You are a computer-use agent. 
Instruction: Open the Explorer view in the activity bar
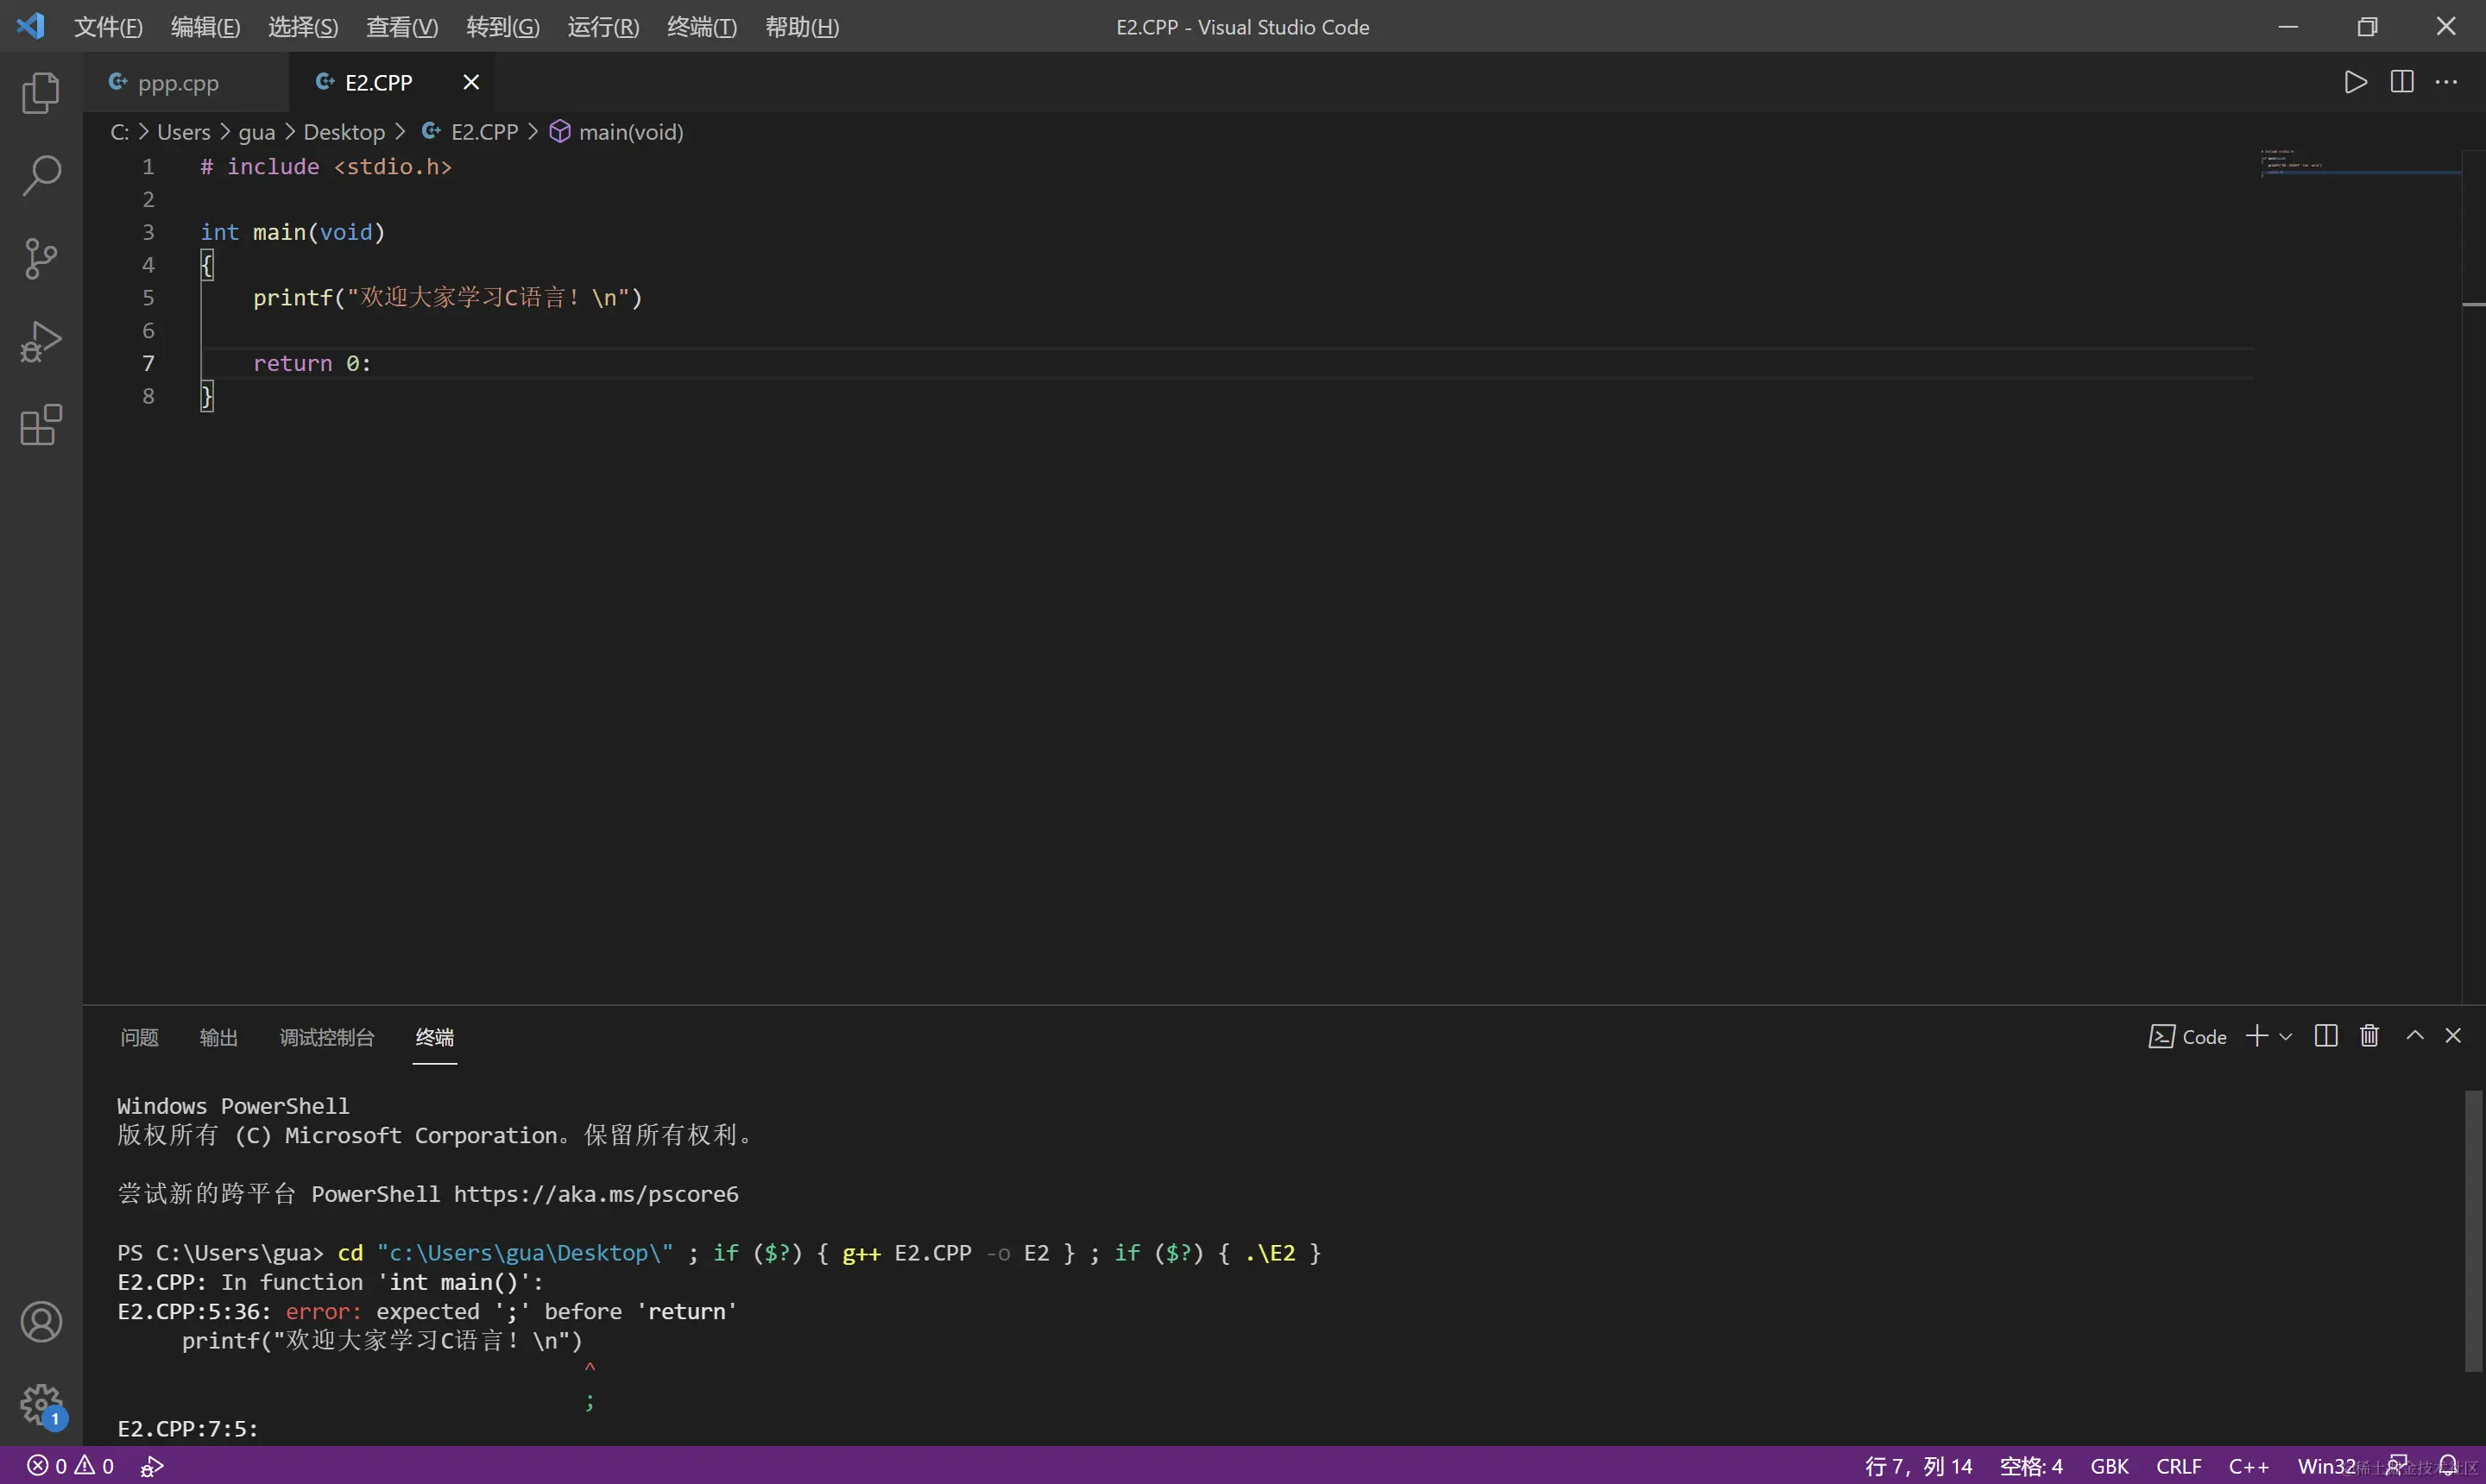pyautogui.click(x=41, y=93)
